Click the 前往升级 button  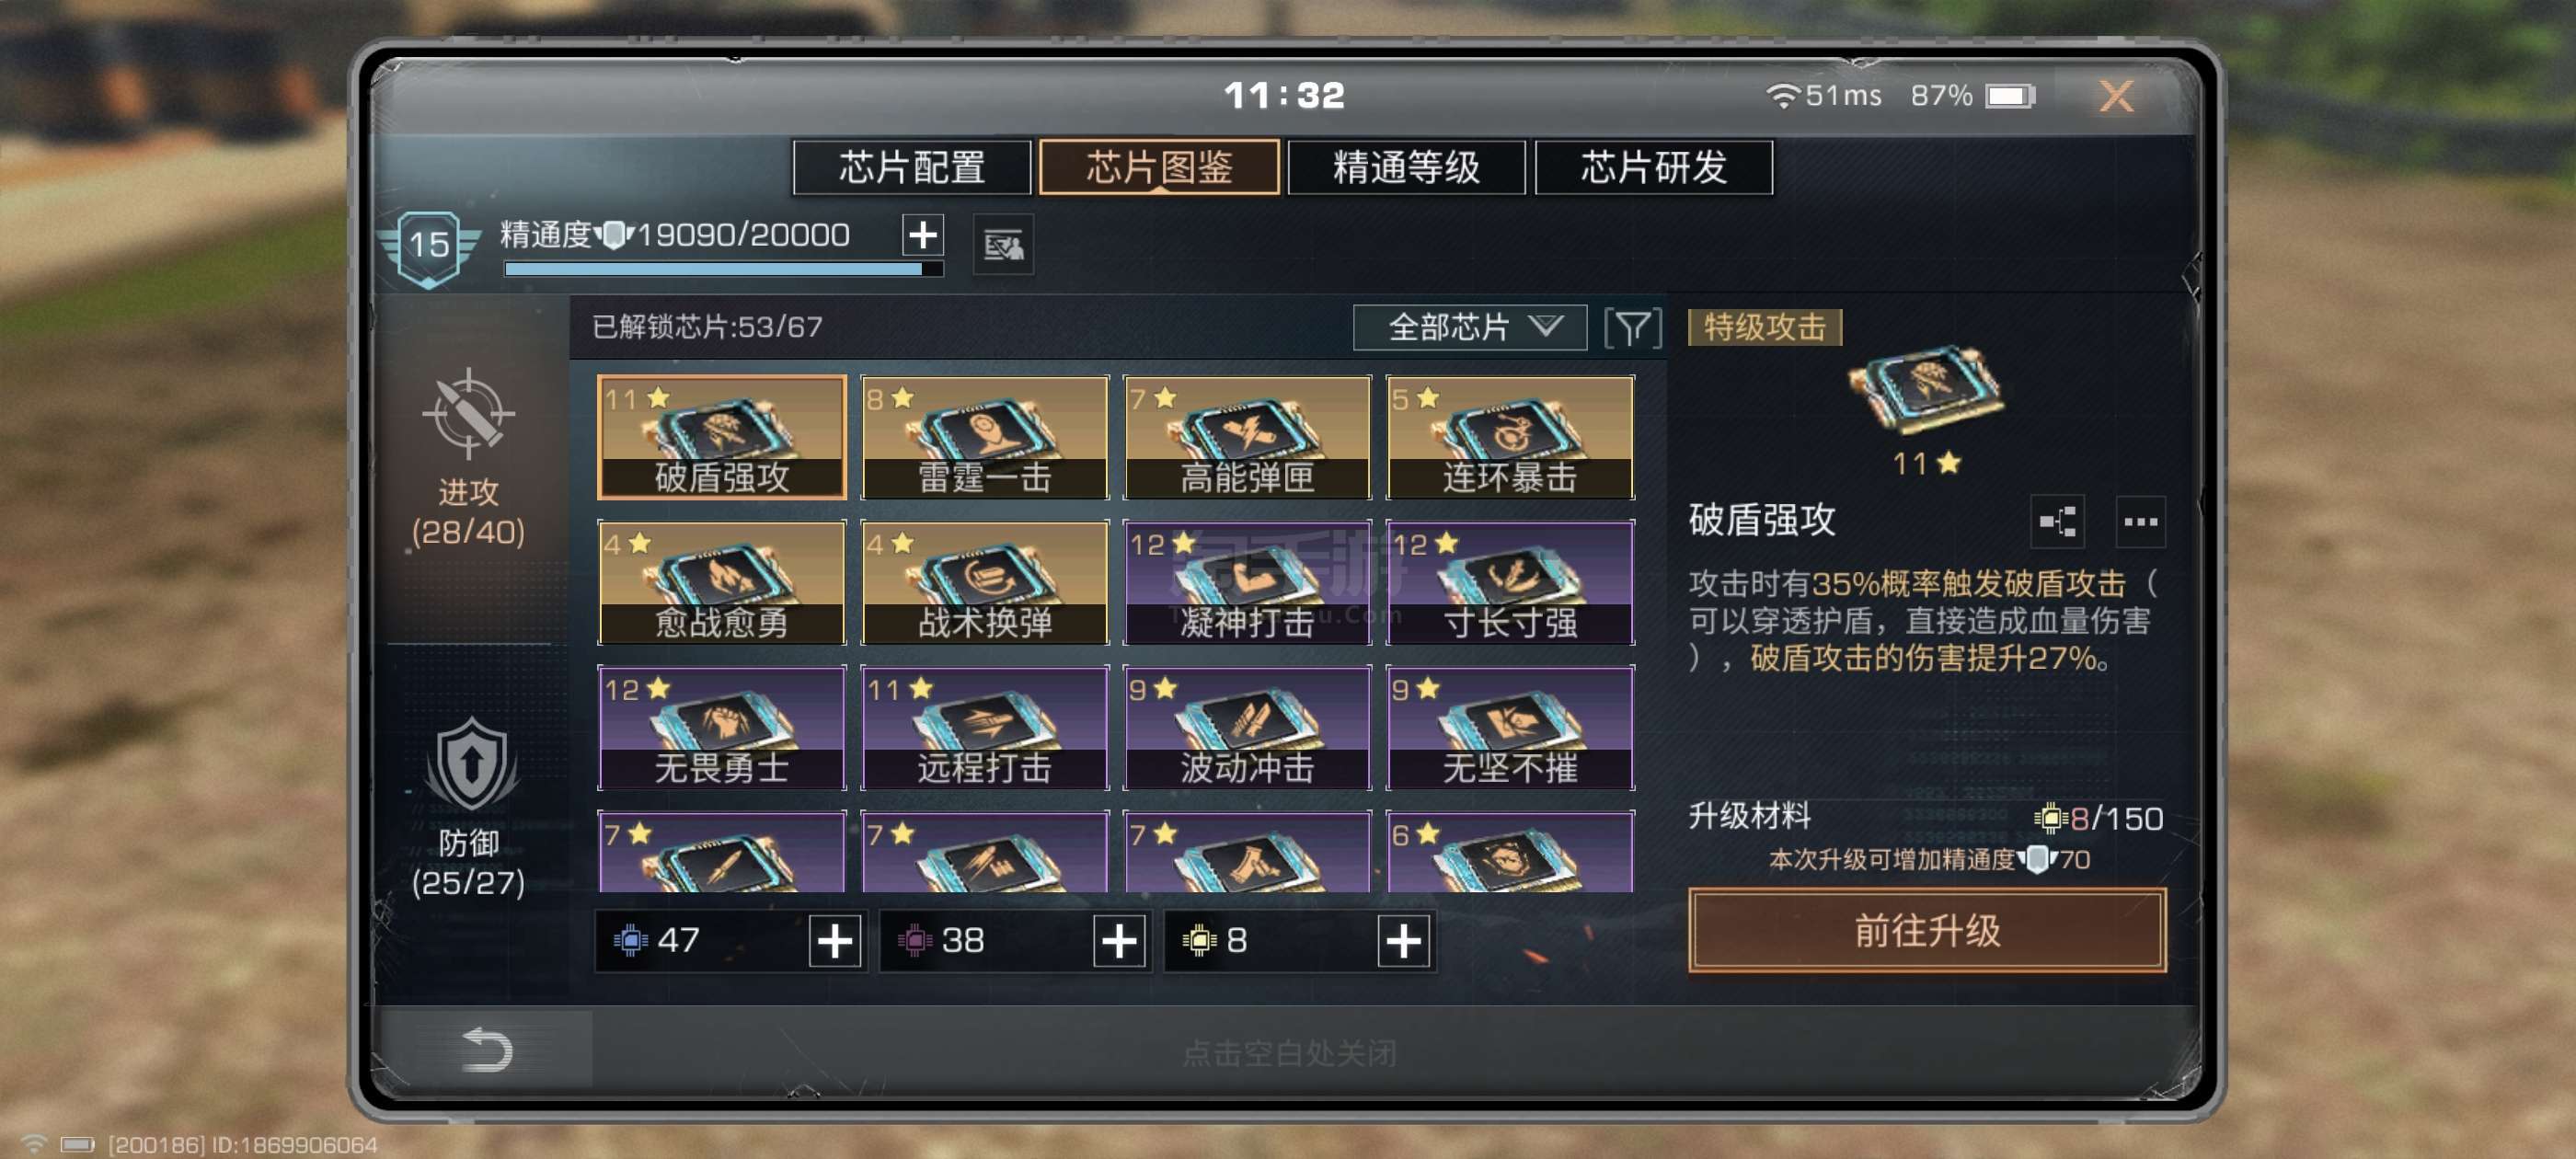pyautogui.click(x=1927, y=930)
